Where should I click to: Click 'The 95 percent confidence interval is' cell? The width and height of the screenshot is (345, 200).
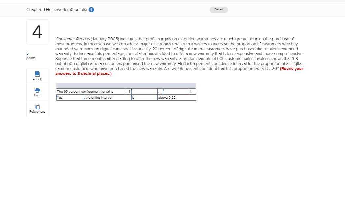[91, 92]
